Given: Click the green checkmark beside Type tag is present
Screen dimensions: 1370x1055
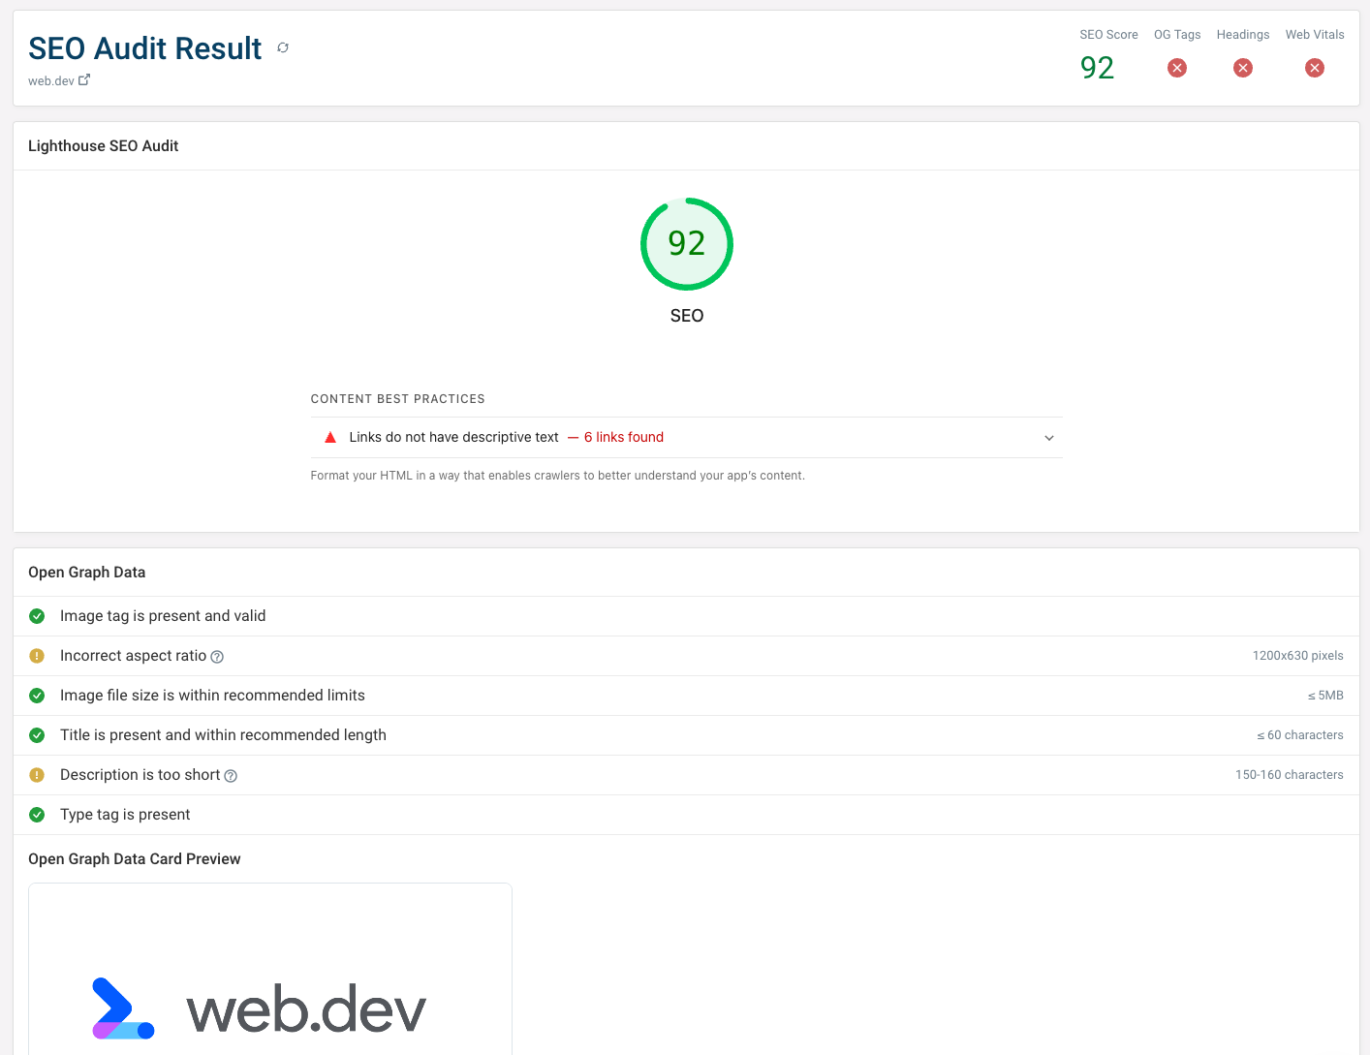Looking at the screenshot, I should pyautogui.click(x=36, y=815).
